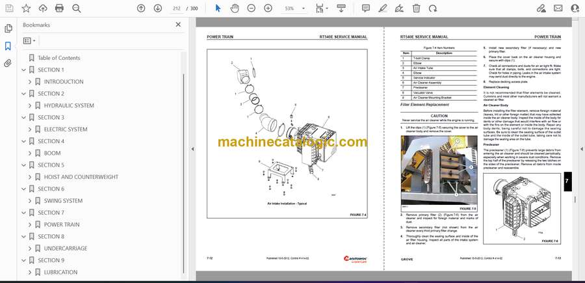585x283 pixels.
Task: Zoom in with the plus icon
Action: 268,8
